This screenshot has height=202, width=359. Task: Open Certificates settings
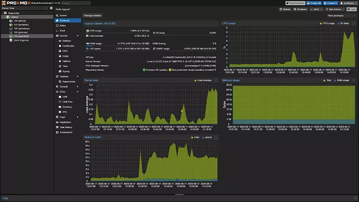pyautogui.click(x=68, y=46)
